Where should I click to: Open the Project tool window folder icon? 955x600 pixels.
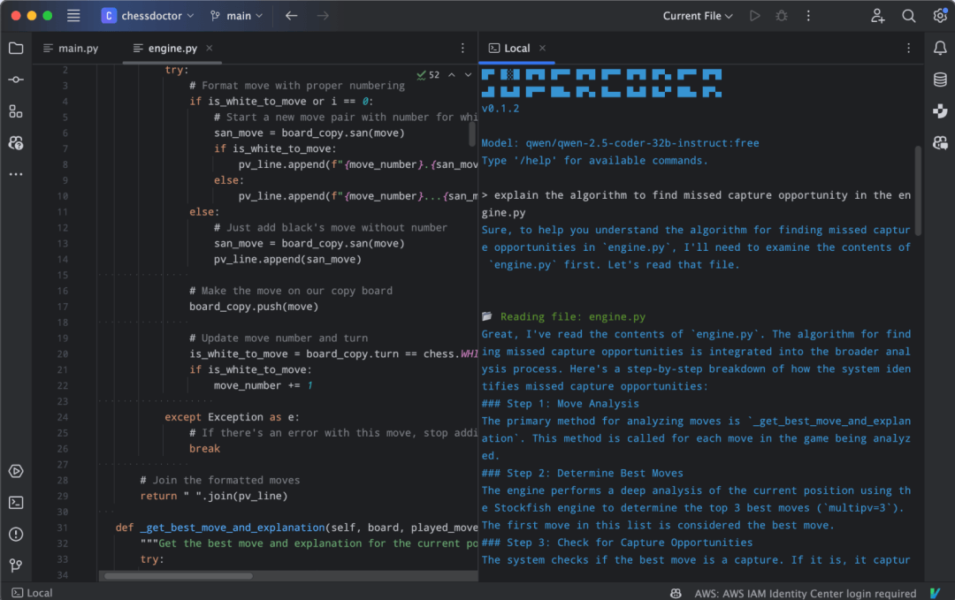point(16,48)
